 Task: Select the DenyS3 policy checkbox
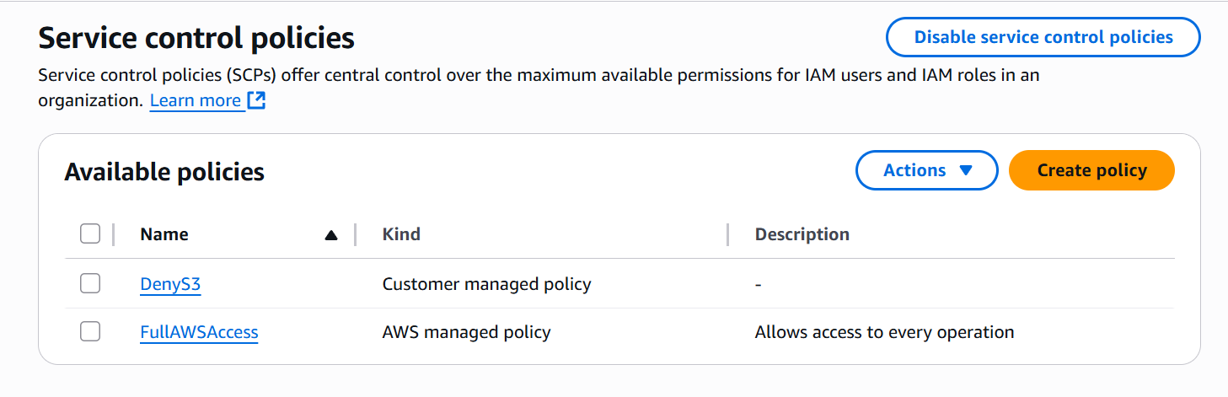coord(90,284)
